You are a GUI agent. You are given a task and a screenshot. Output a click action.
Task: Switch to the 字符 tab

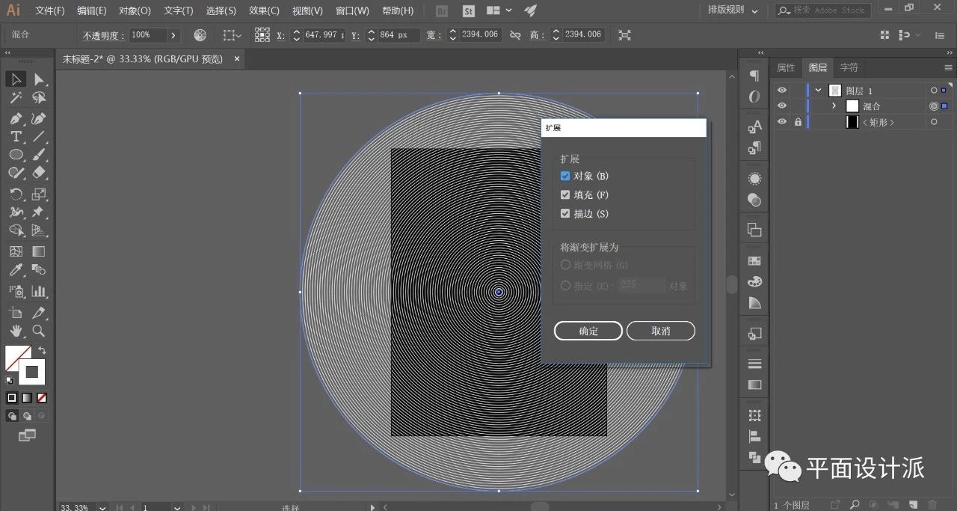(849, 67)
